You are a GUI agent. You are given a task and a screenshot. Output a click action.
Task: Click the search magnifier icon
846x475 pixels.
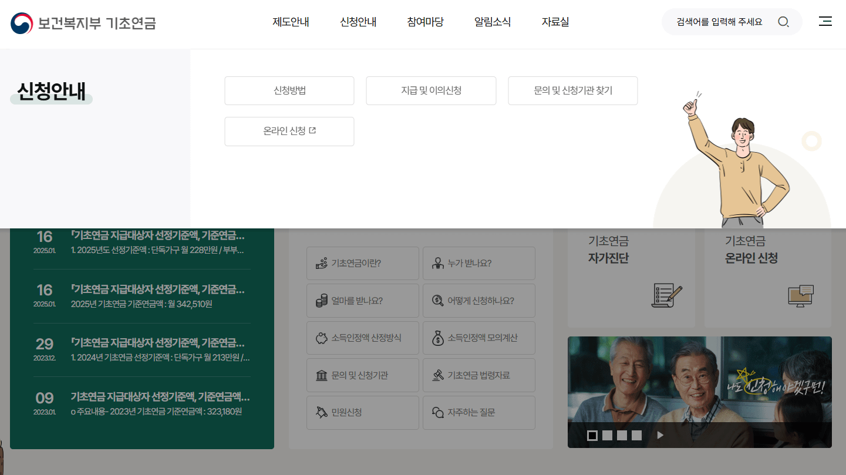click(784, 22)
